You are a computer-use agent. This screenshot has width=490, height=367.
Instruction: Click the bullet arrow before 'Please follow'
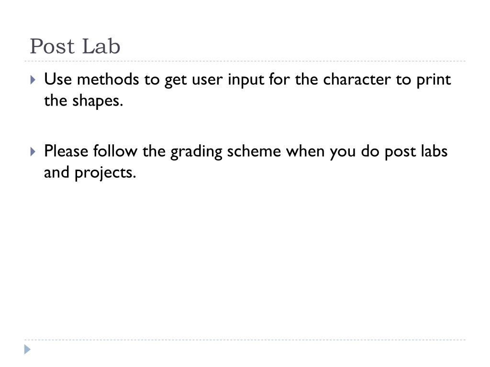point(33,151)
